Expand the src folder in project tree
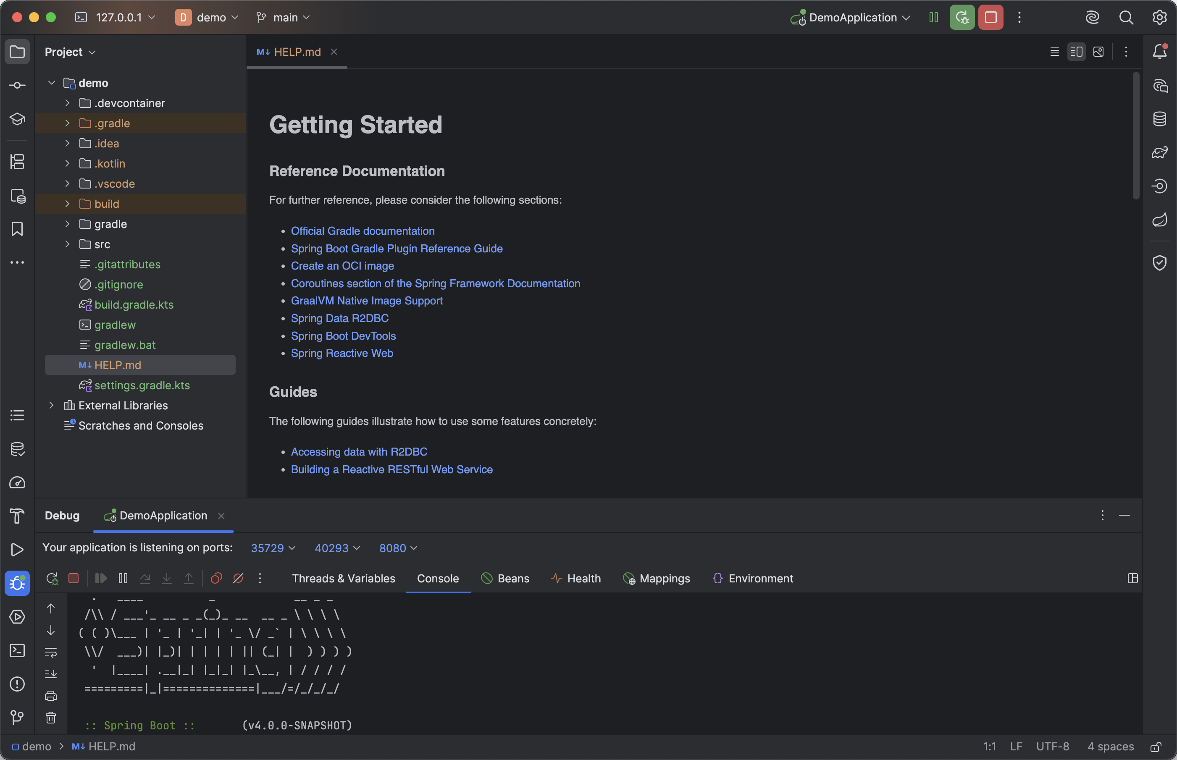Screen dimensions: 1177x760 click(x=68, y=244)
